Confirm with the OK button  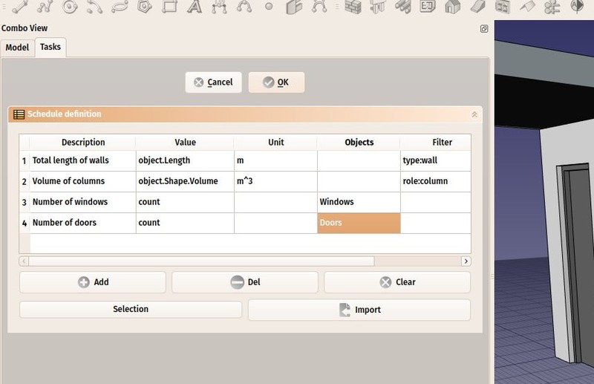click(x=276, y=82)
